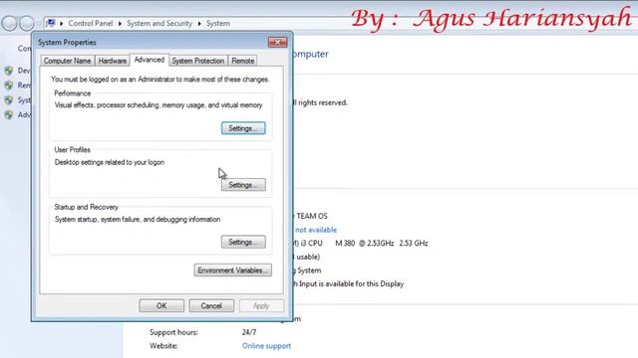Click 'Visual effects, processor scheduling' description text
Image resolution: width=638 pixels, height=358 pixels.
[x=159, y=105]
